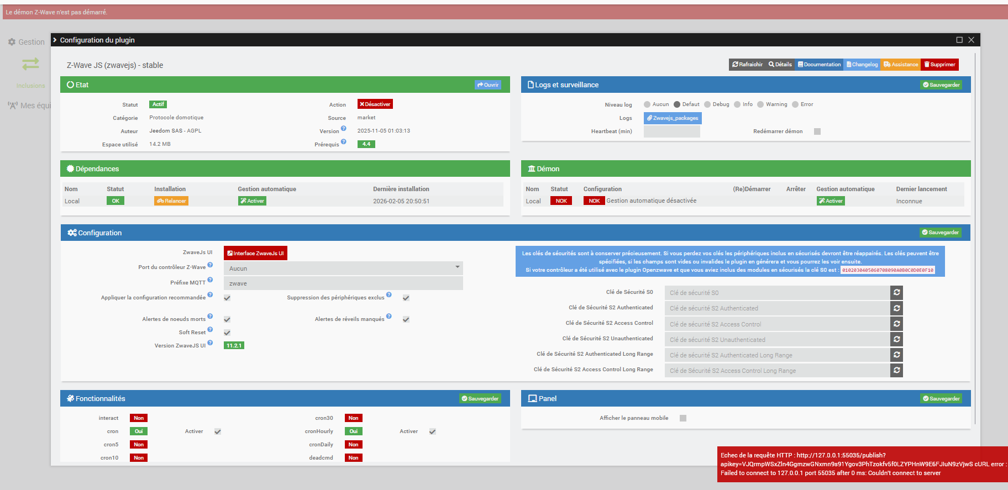View the plugin Changelog

pos(862,65)
